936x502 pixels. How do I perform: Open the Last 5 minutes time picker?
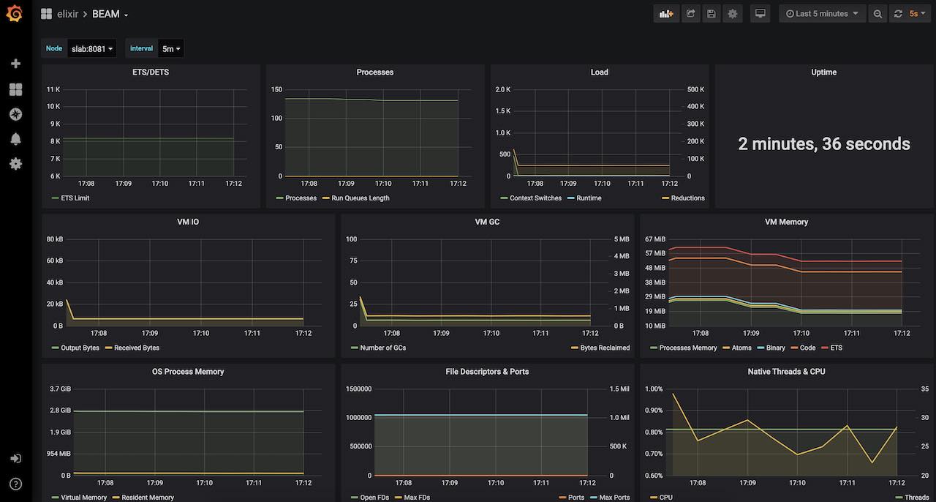[x=822, y=14]
